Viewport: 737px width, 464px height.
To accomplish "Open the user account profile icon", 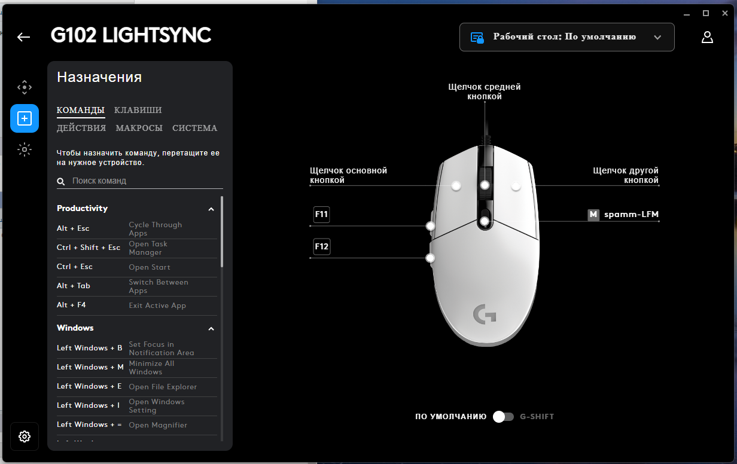I will pyautogui.click(x=707, y=37).
